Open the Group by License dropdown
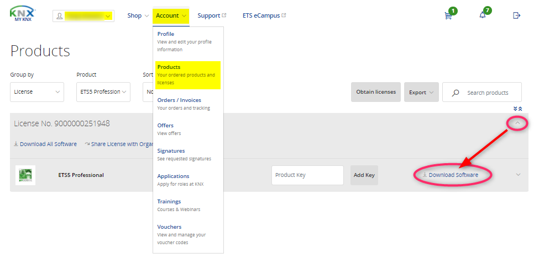 37,92
